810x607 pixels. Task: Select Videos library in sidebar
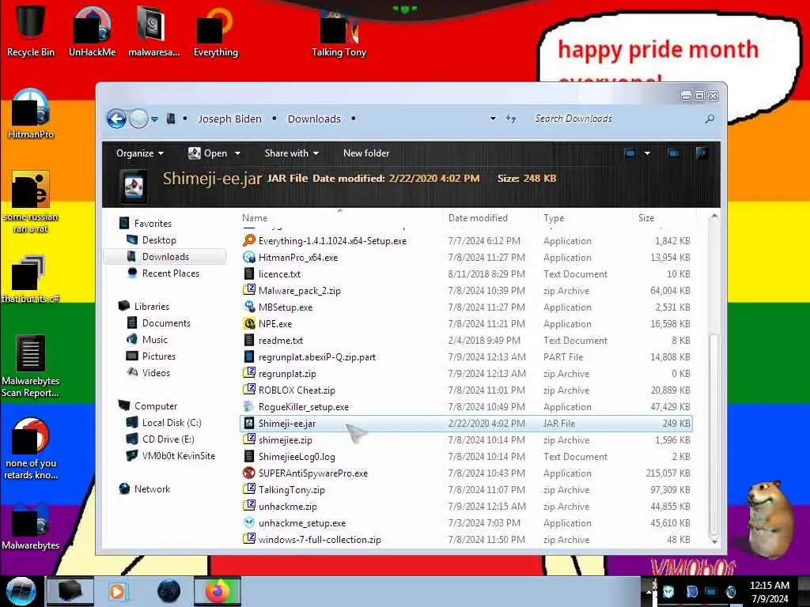click(x=156, y=373)
